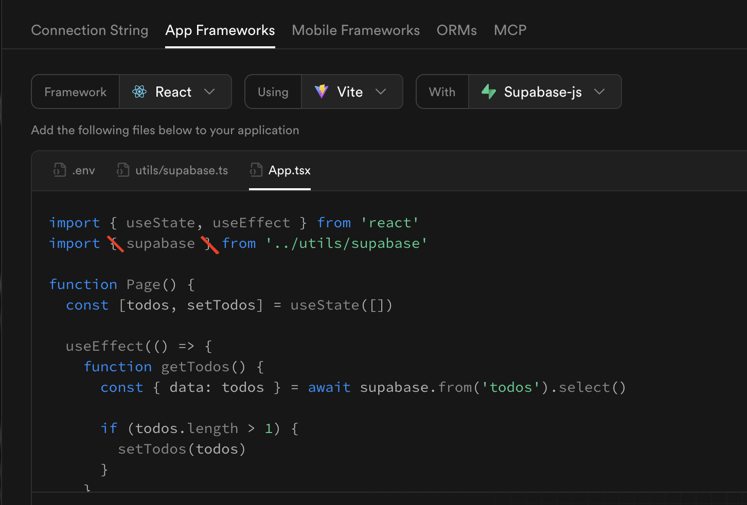This screenshot has width=747, height=505.
Task: Switch to the Mobile Frameworks tab
Action: [x=355, y=30]
